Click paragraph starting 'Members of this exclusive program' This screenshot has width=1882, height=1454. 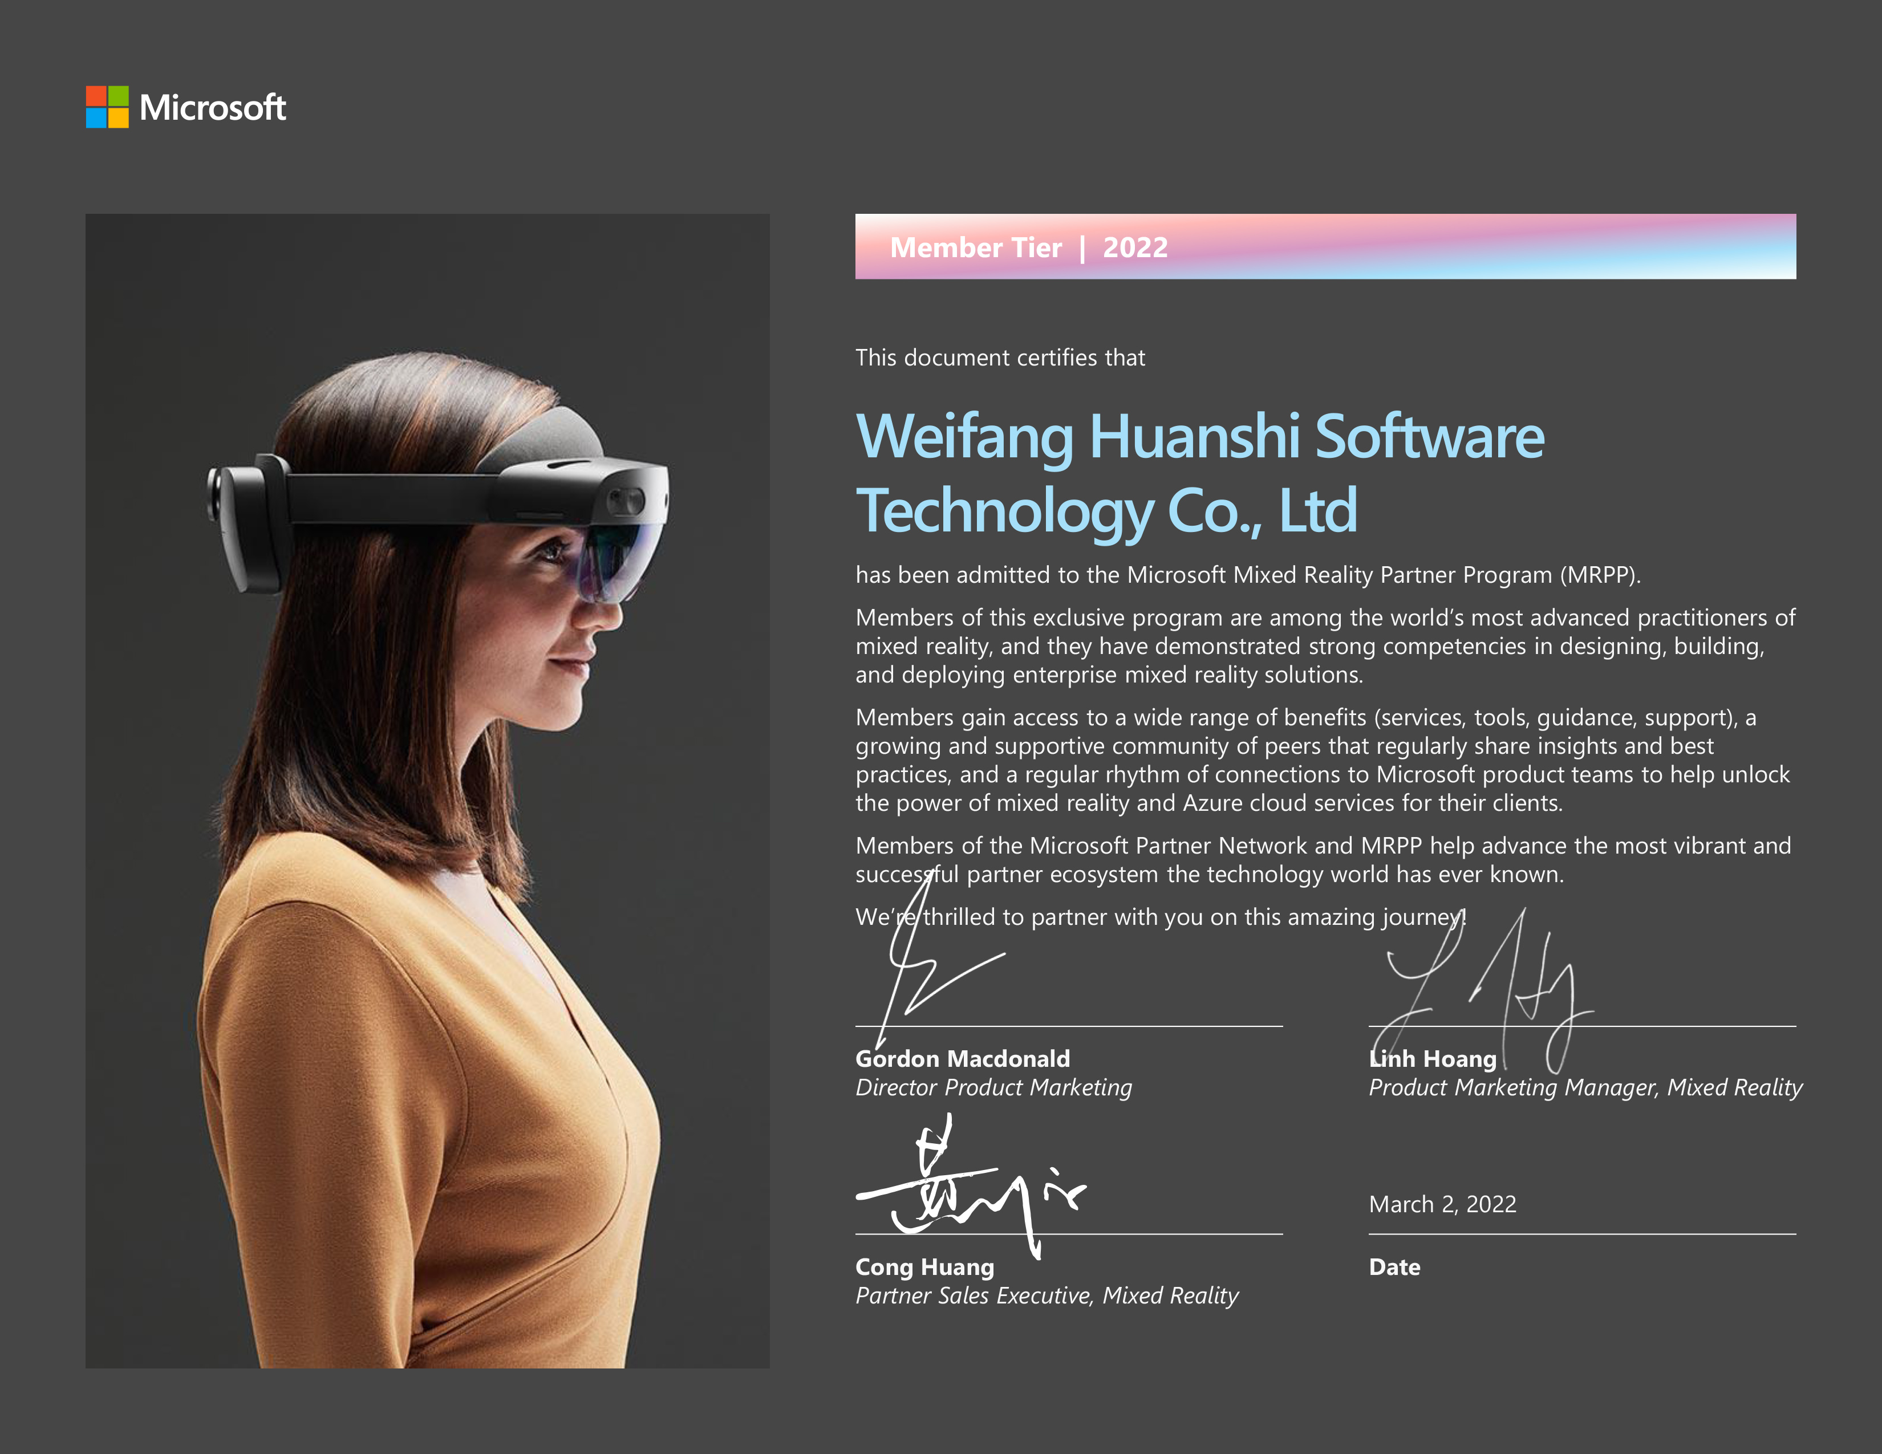(1325, 646)
